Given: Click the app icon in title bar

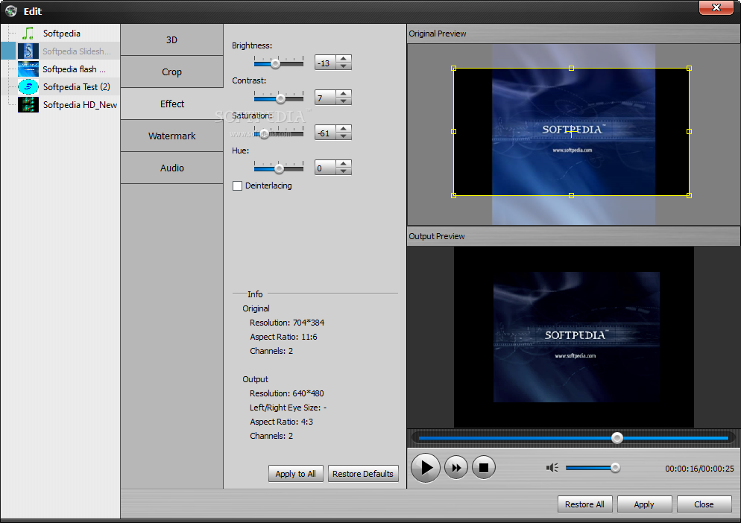Looking at the screenshot, I should point(11,11).
